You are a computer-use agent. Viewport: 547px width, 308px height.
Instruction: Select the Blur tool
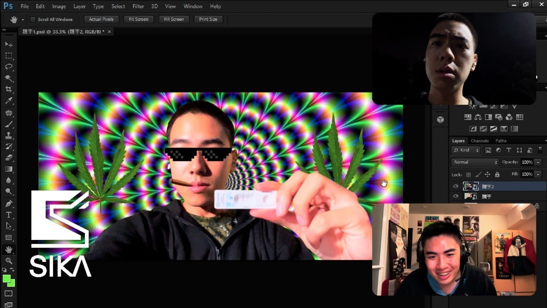(x=9, y=181)
